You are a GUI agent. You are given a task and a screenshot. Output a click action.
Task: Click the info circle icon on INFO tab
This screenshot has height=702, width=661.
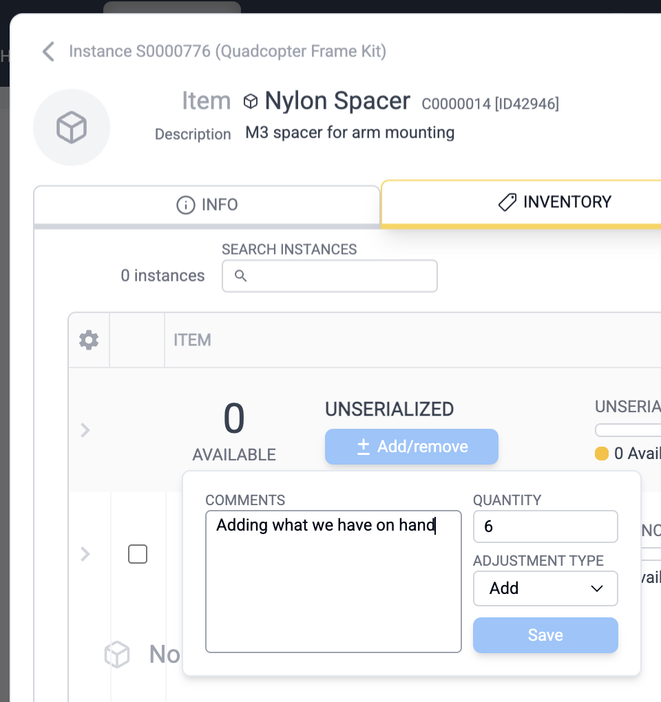(x=185, y=205)
